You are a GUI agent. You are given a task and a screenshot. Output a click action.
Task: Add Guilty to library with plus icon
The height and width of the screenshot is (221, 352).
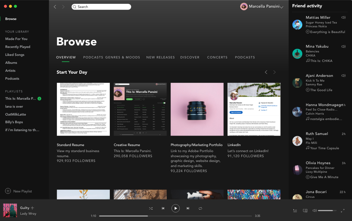32,208
